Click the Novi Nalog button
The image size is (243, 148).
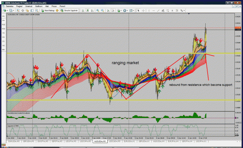[x=48, y=11]
